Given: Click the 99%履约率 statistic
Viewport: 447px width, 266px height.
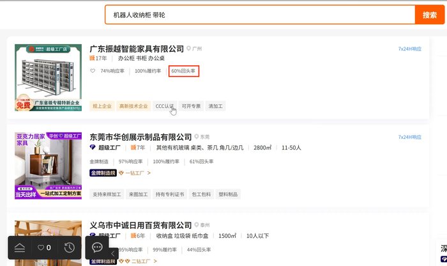Looking at the screenshot, I should pyautogui.click(x=165, y=250).
